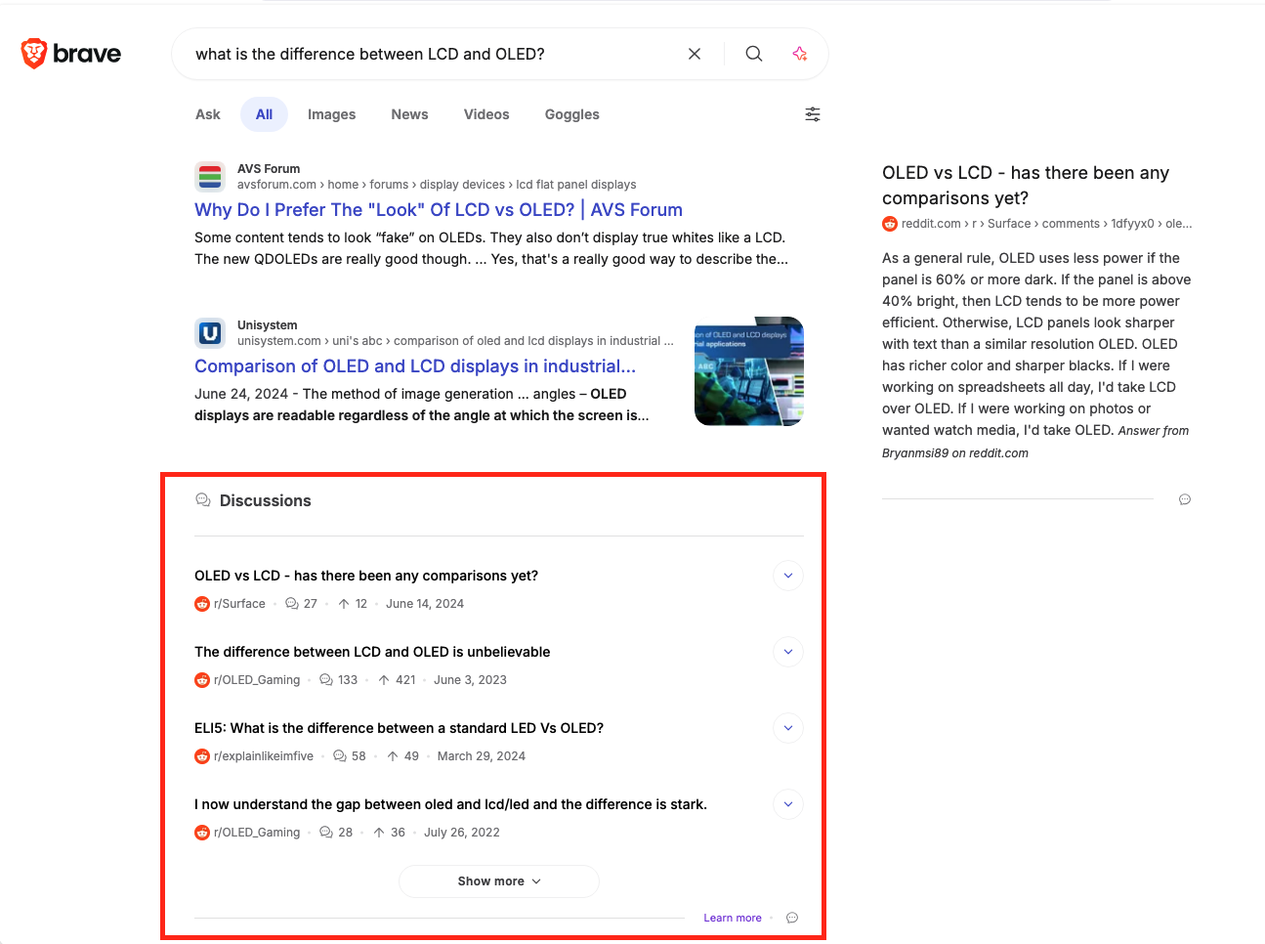The image size is (1265, 944).
Task: Click Reddit icon beside r/explainlikeimfive
Action: (x=202, y=756)
